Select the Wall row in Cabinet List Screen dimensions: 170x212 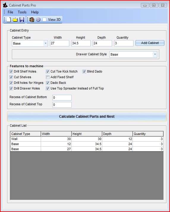coord(87,139)
